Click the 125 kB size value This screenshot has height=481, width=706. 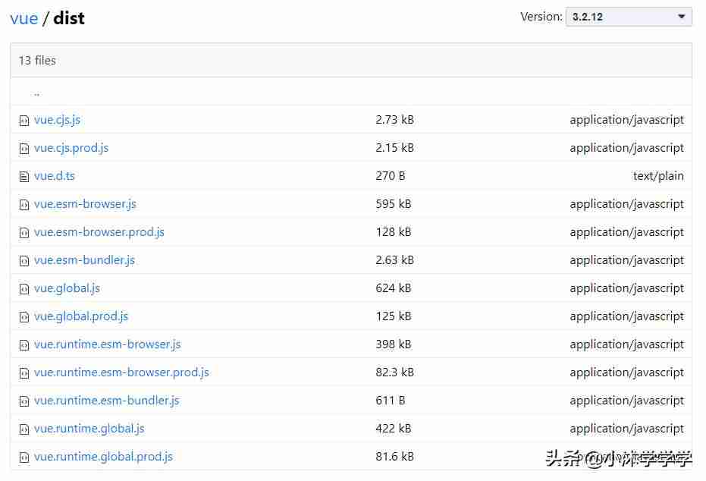coord(394,316)
